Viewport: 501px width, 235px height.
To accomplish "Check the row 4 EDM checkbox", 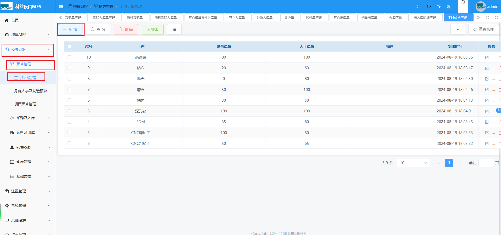I will point(69,122).
